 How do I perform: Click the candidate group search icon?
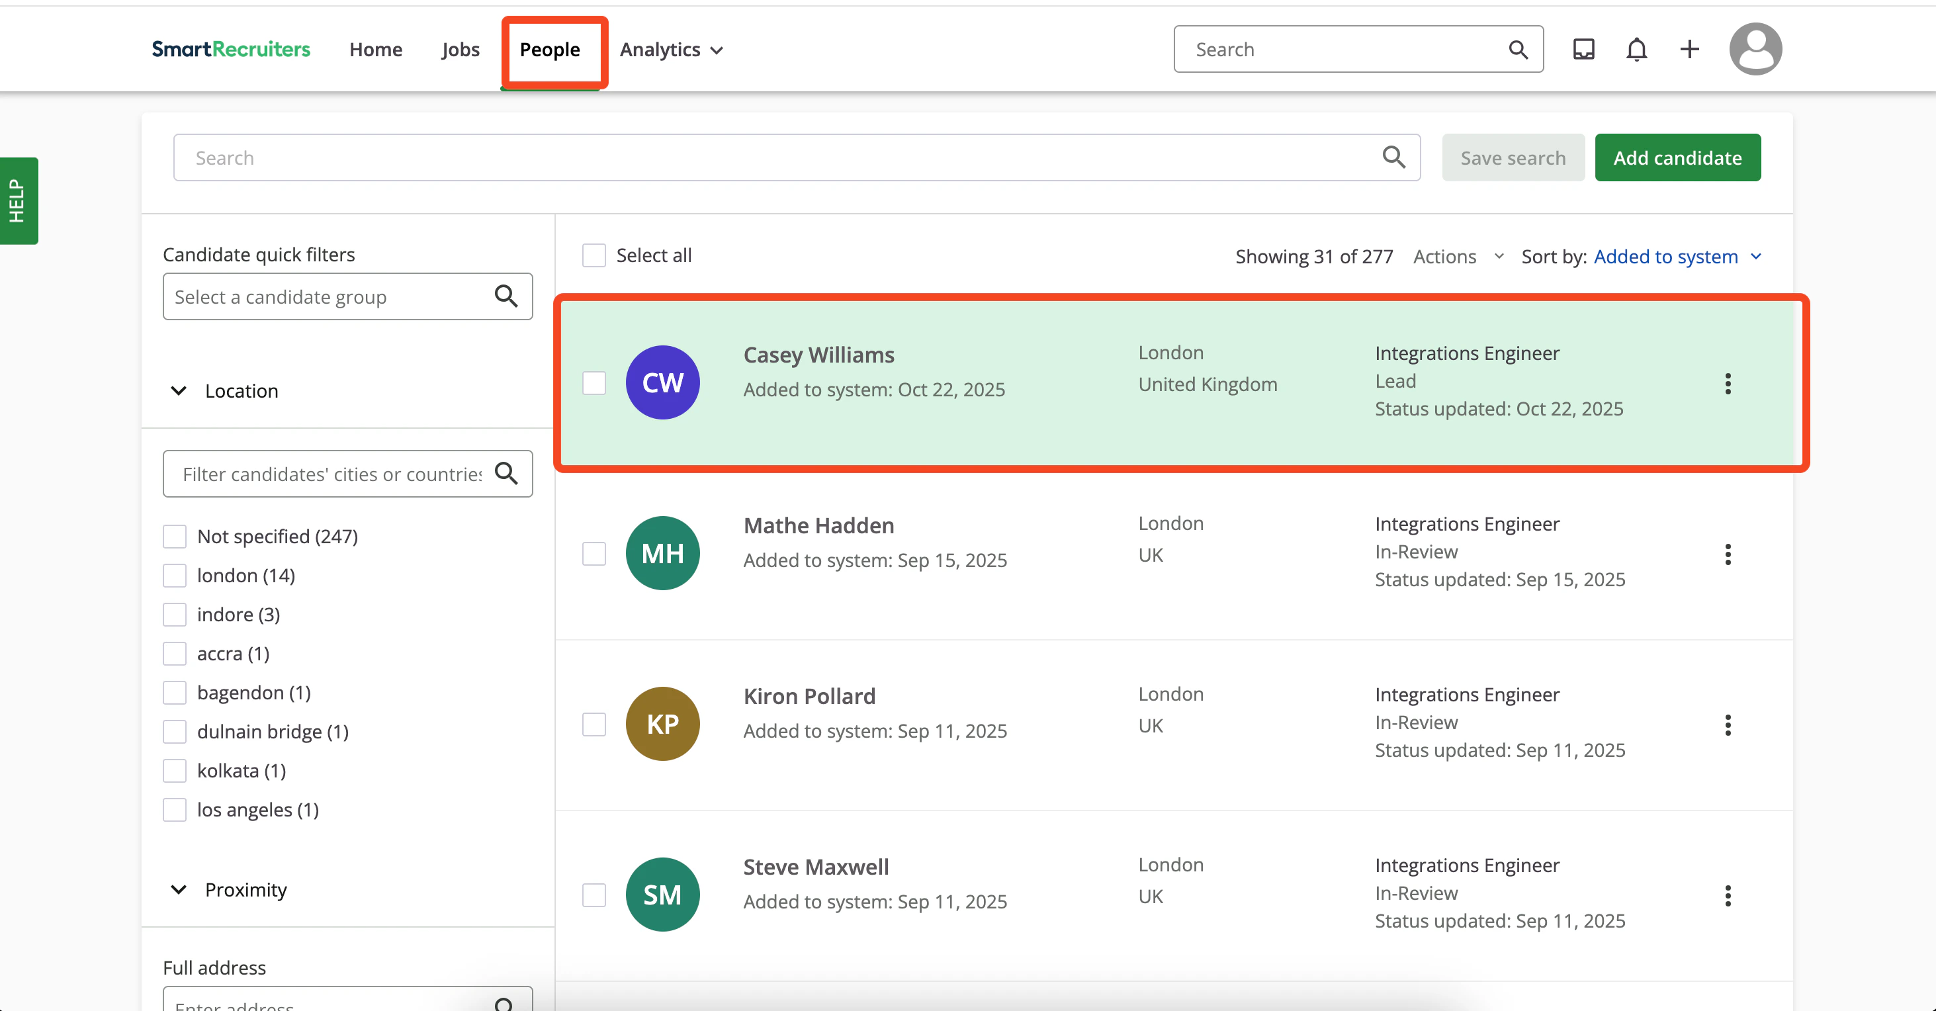[x=506, y=296]
